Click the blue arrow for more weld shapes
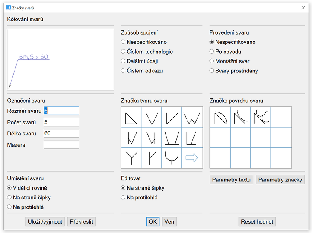312x233 pixels. pos(192,158)
